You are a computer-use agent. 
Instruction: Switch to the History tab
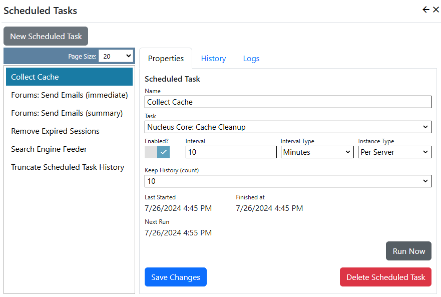tap(213, 58)
